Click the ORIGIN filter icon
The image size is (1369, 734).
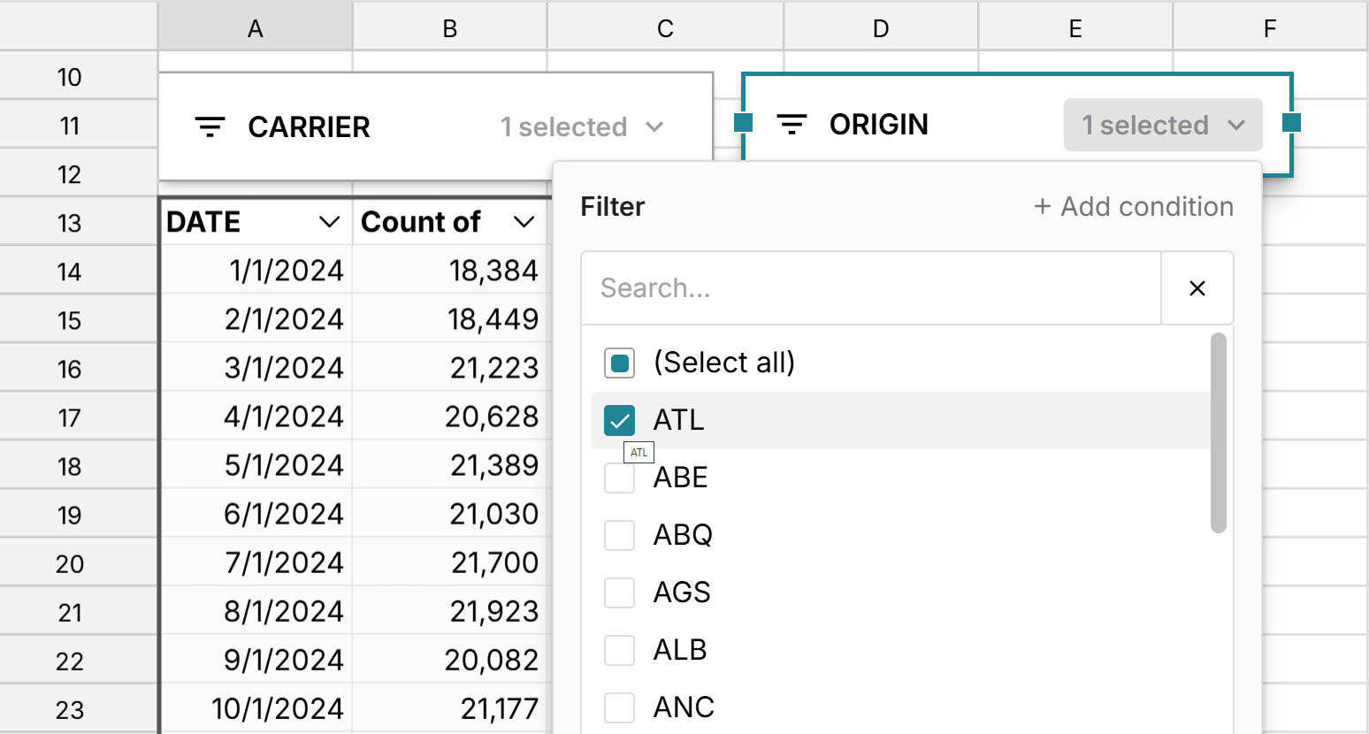pos(792,125)
